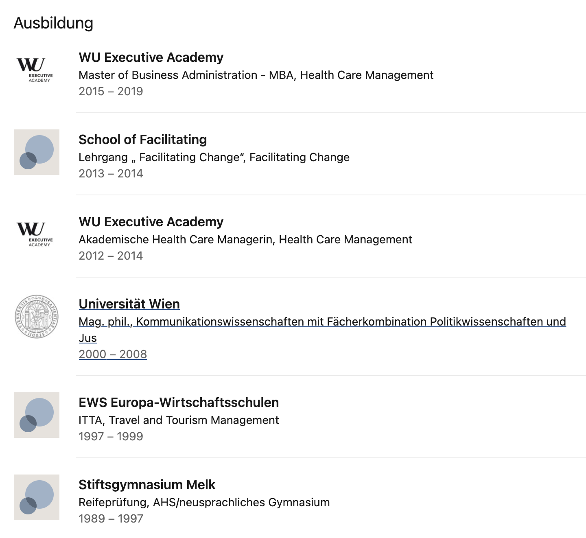Open second WU Executive Academy heading from 2012
The width and height of the screenshot is (586, 538).
(151, 222)
